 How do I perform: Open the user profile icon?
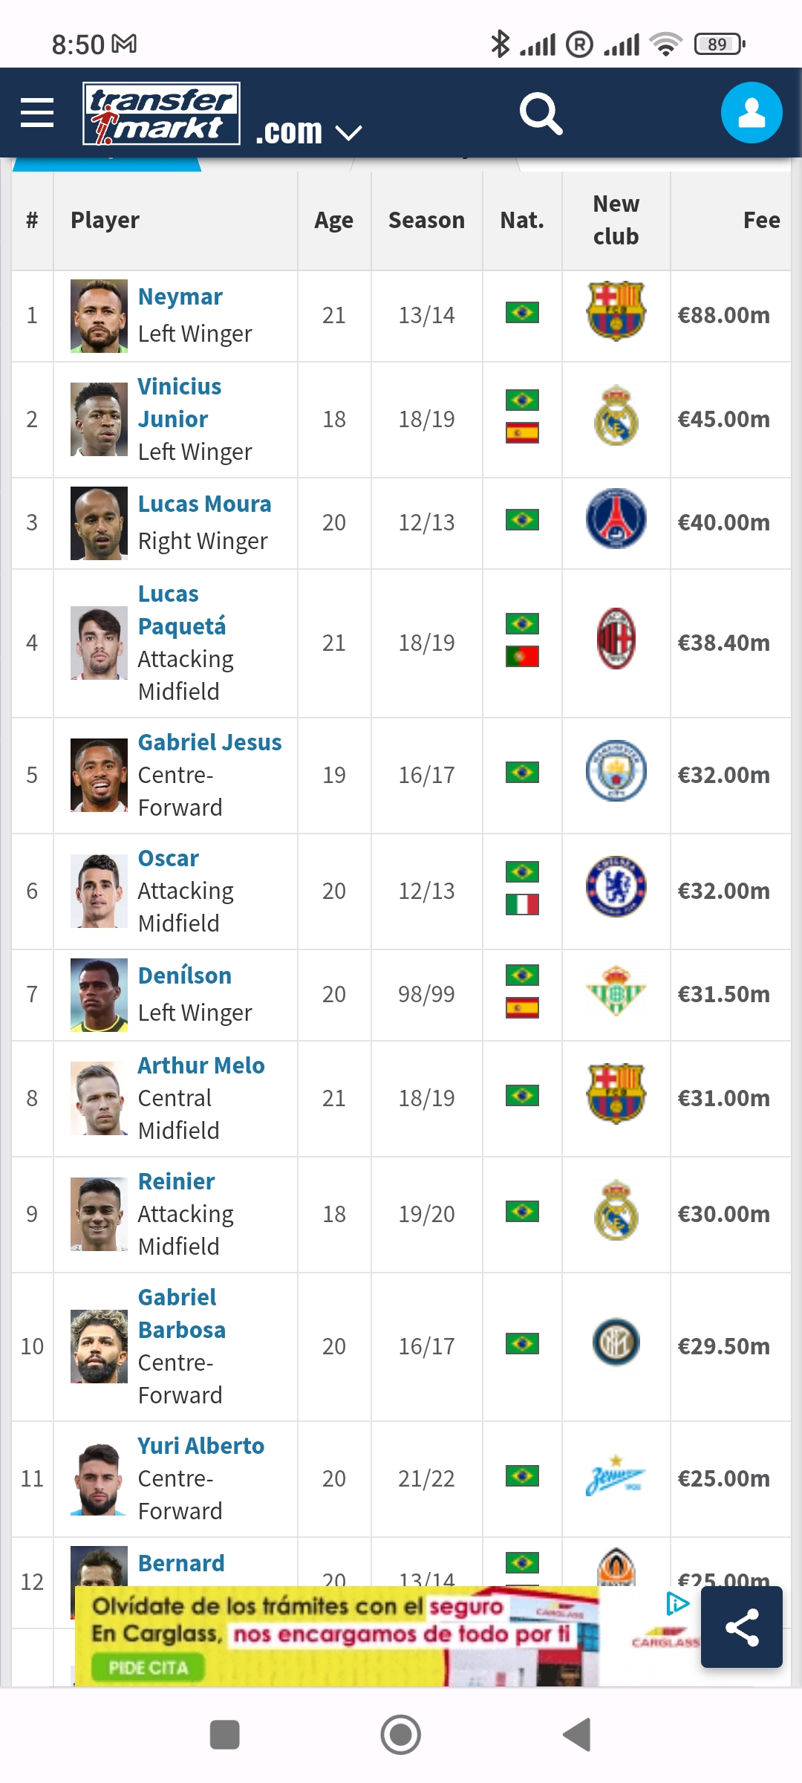point(752,112)
